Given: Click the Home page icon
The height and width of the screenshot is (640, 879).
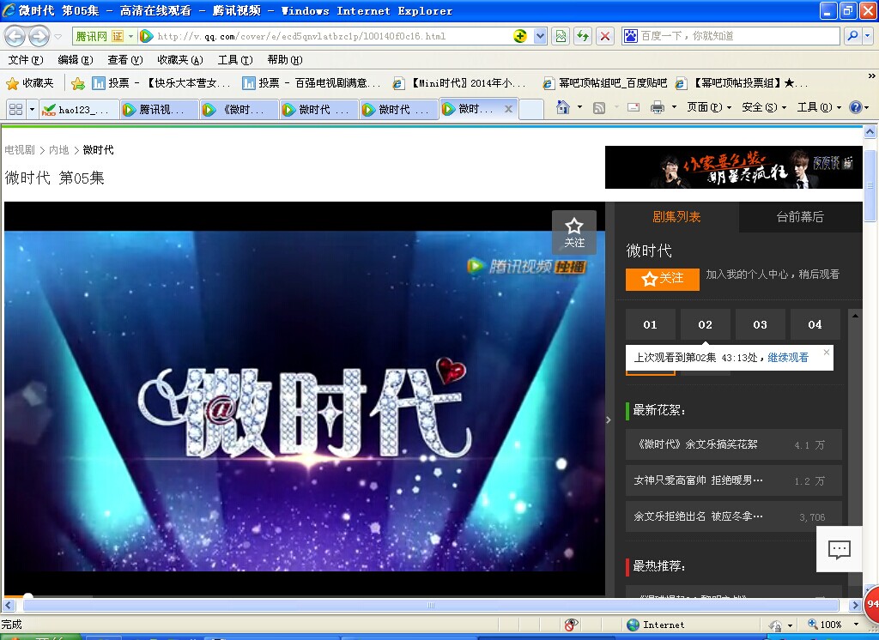Looking at the screenshot, I should [563, 107].
